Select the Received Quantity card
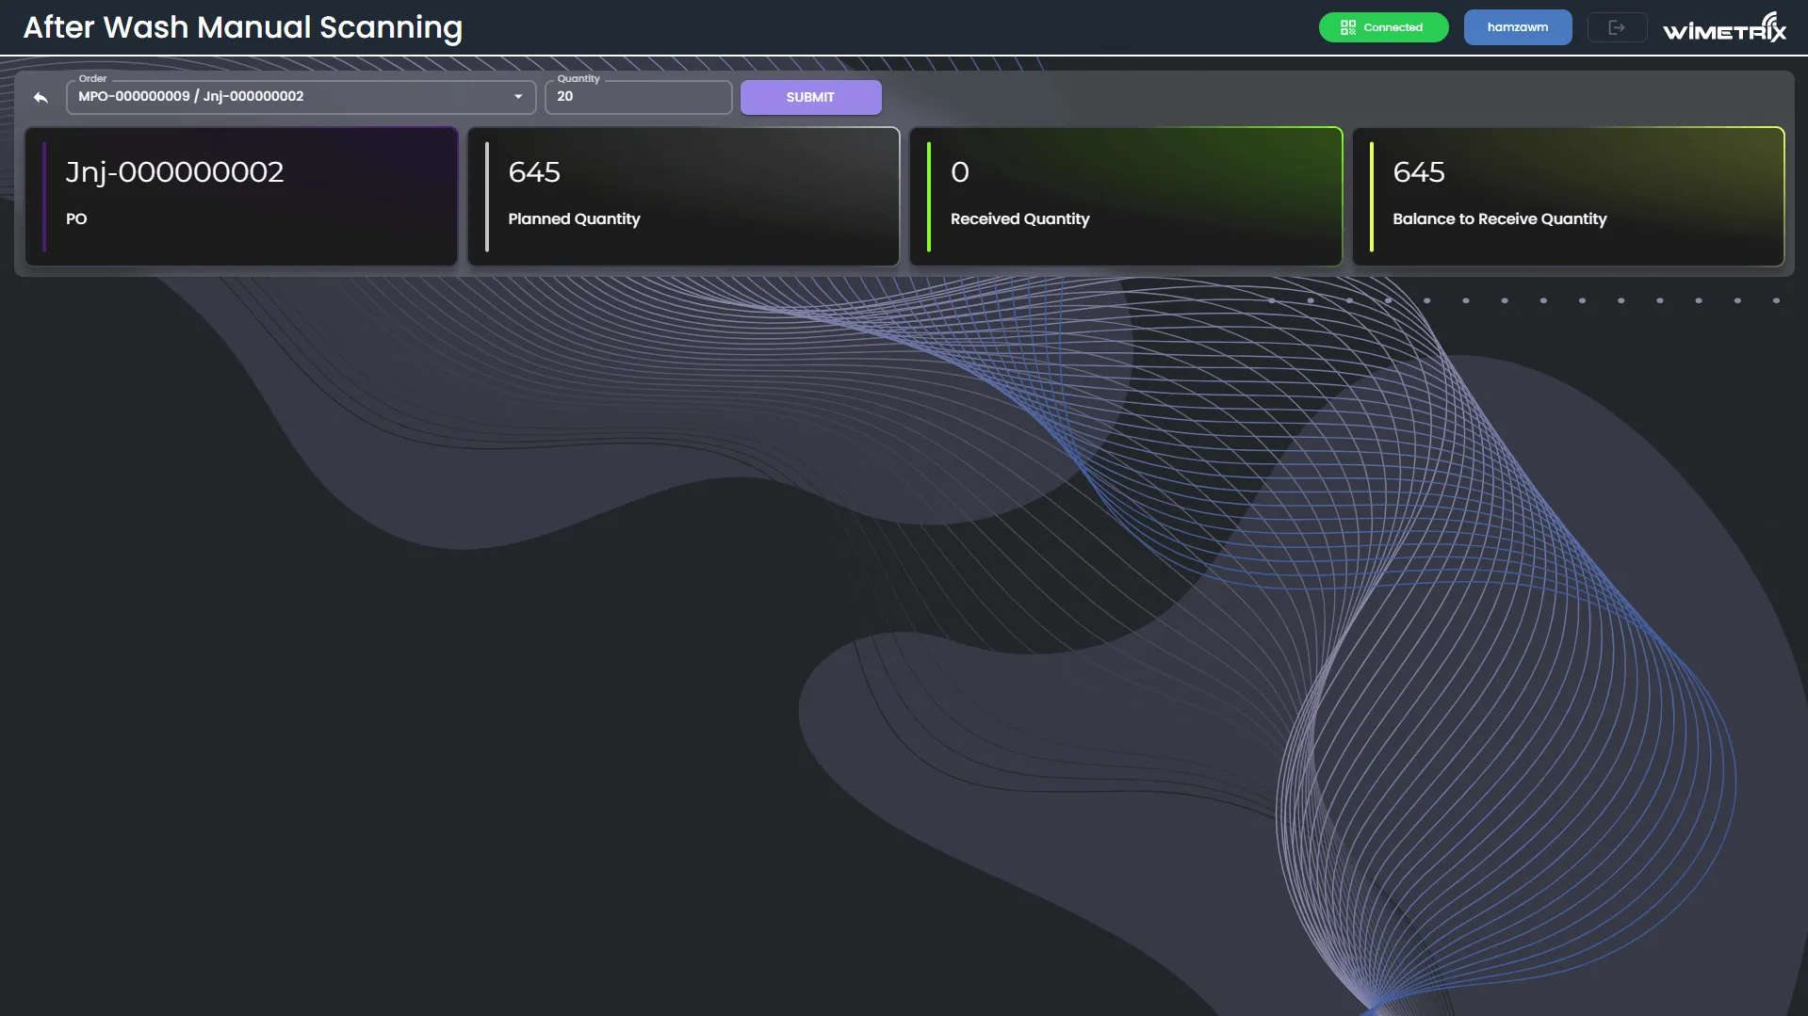The image size is (1808, 1016). click(x=1126, y=197)
